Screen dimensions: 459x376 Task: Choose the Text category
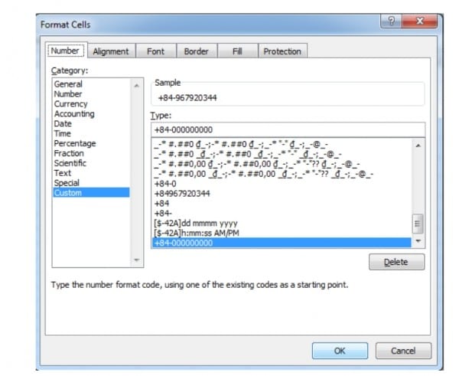pos(91,173)
